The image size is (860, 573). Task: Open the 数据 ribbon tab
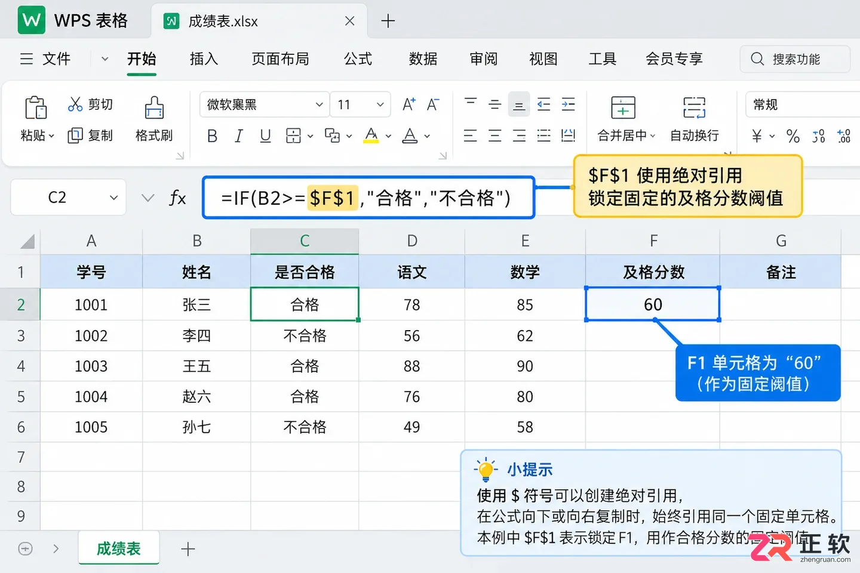point(423,58)
